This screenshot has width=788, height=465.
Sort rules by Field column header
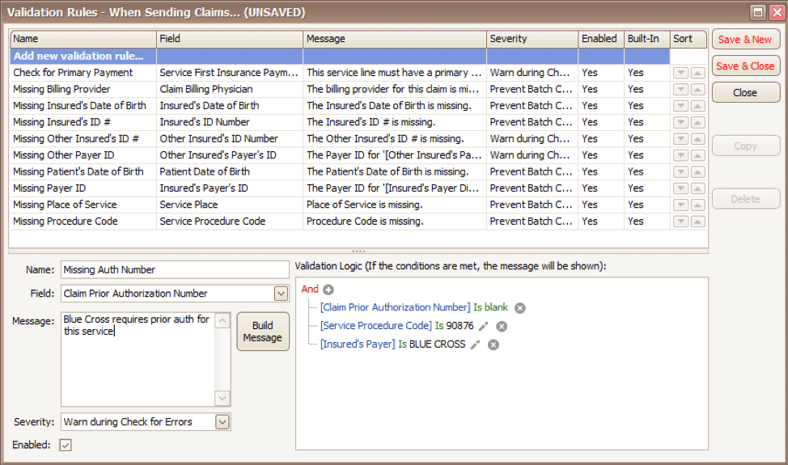click(x=230, y=39)
